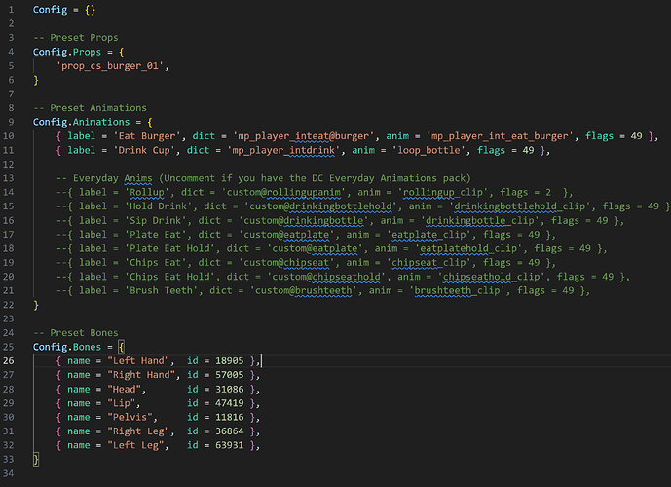
Task: Click 'custom@rollingupanim' in the comment
Action: [283, 192]
